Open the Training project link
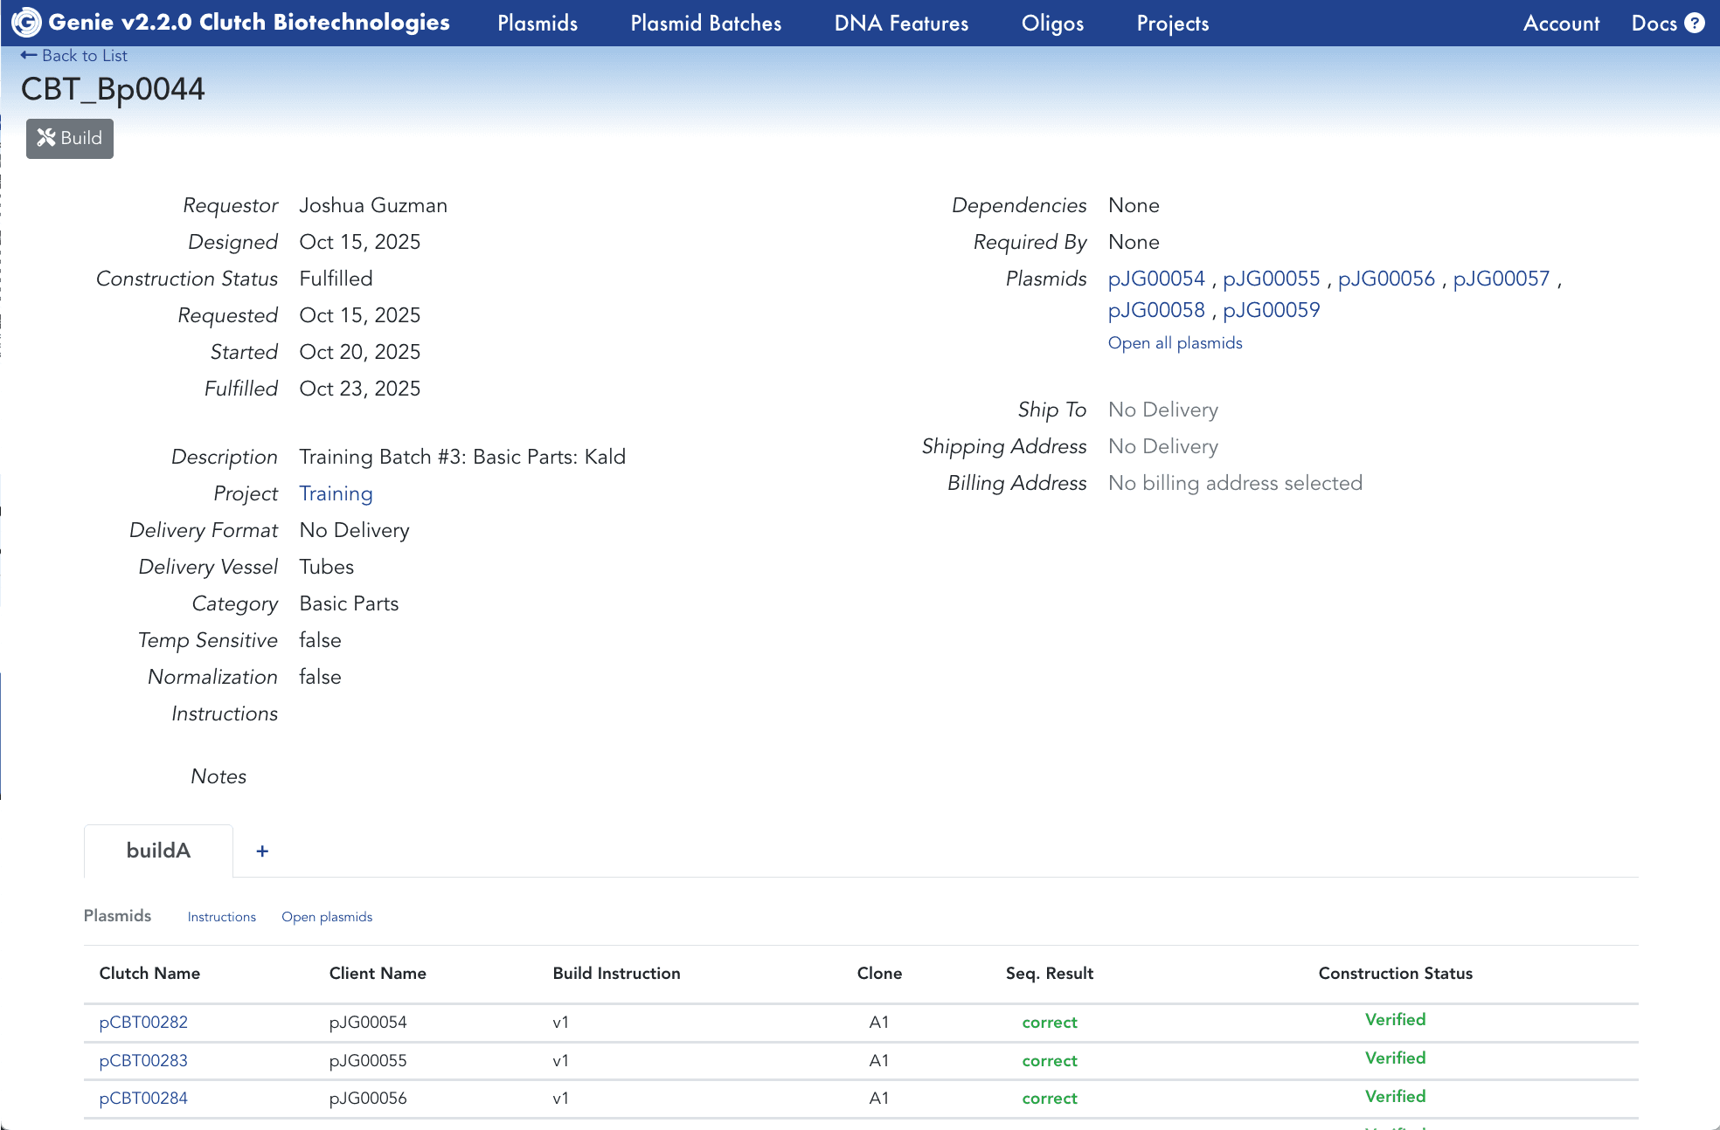This screenshot has height=1130, width=1720. tap(336, 493)
